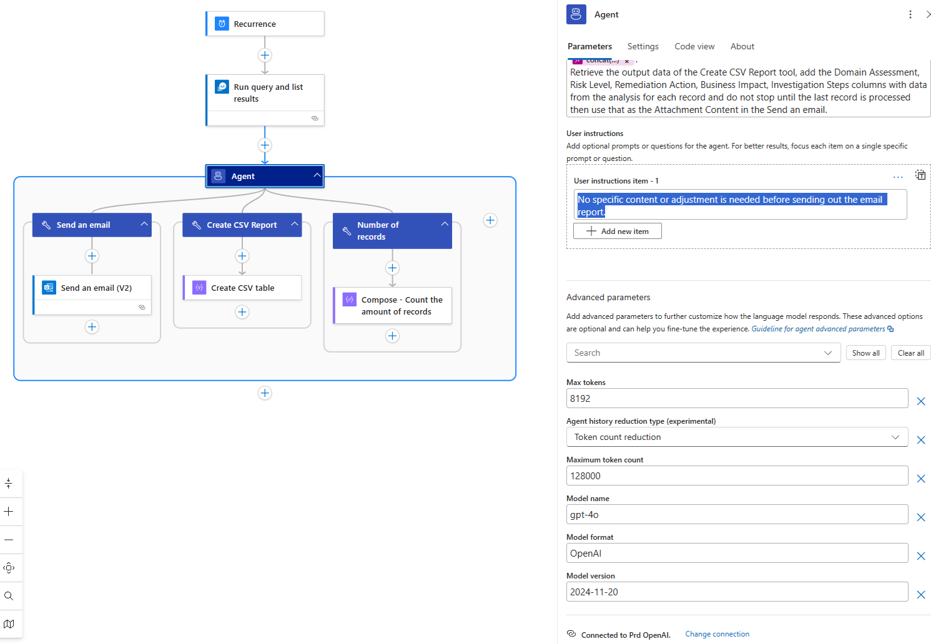This screenshot has width=931, height=644.
Task: Click the Outlook icon on Send an email (V2)
Action: pos(49,288)
